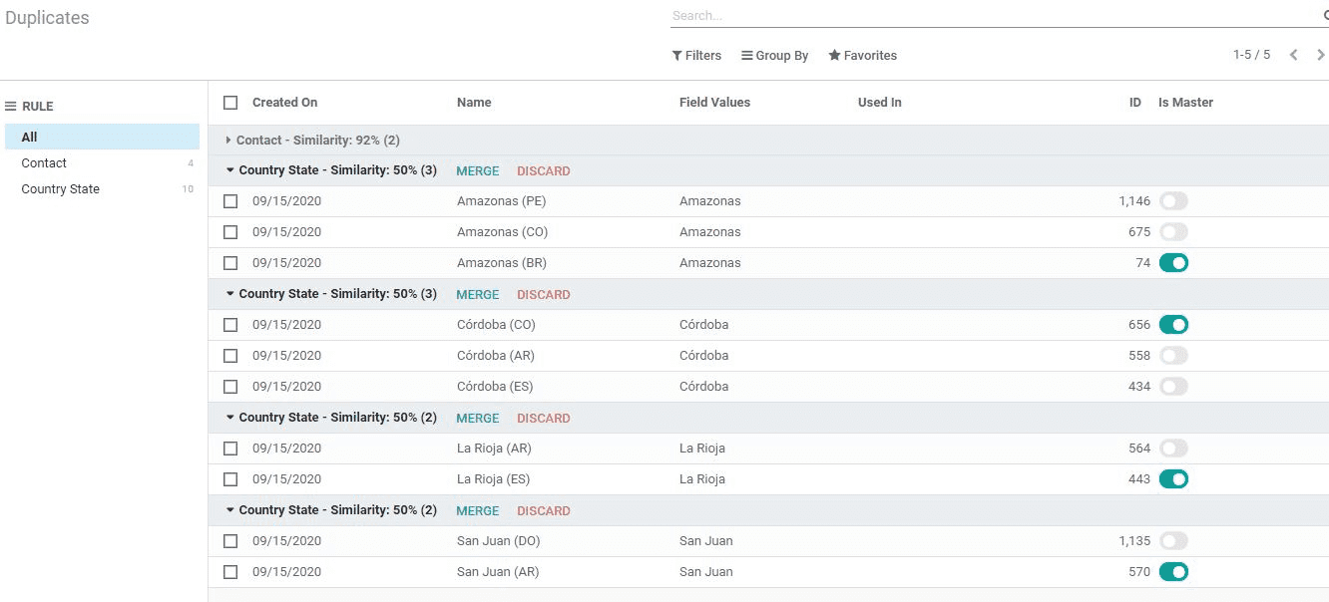Click the 1-5 / 5 pager counter
The height and width of the screenshot is (602, 1329).
(1252, 55)
